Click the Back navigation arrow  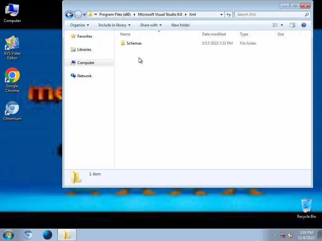pyautogui.click(x=69, y=14)
